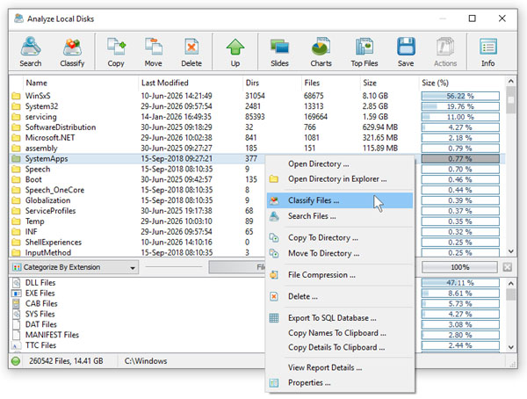Image resolution: width=527 pixels, height=399 pixels.
Task: Open the Slides view
Action: (x=279, y=52)
